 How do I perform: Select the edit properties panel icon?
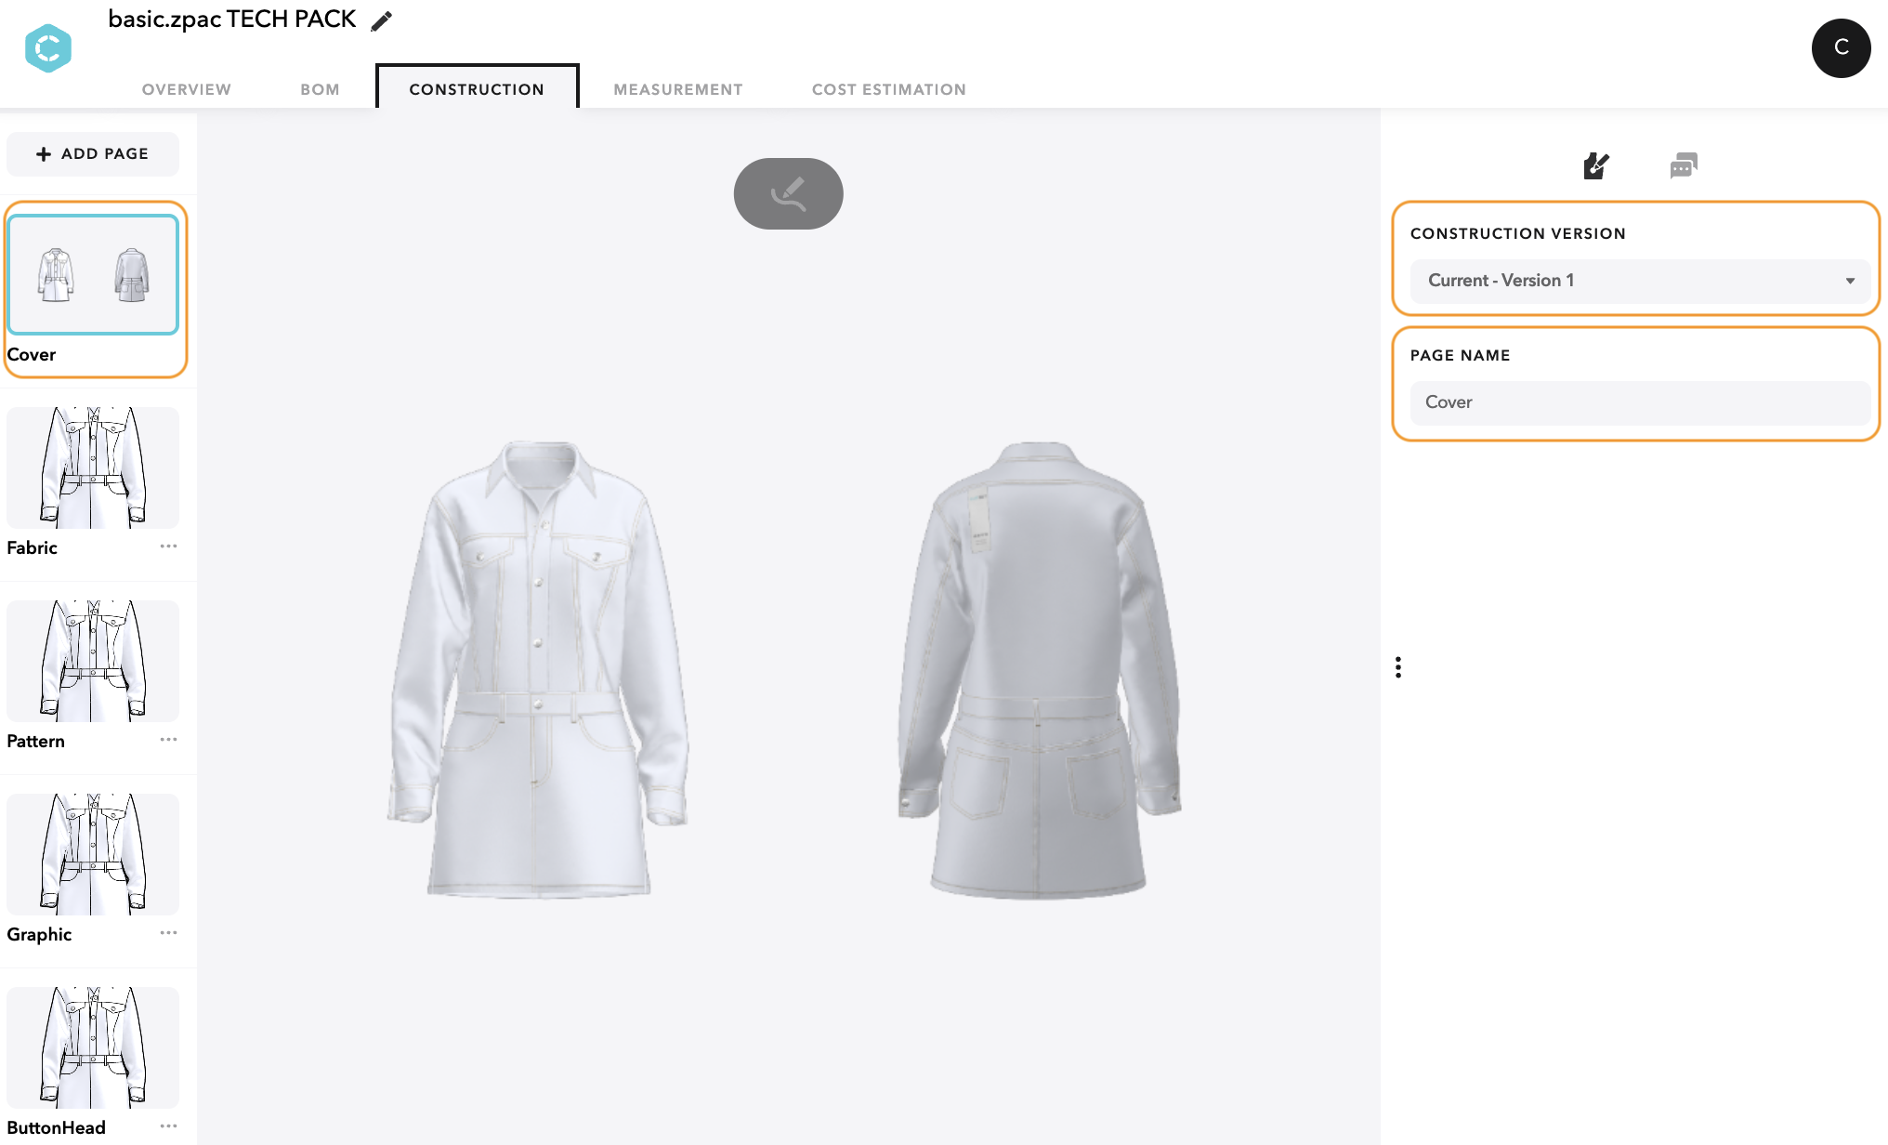pyautogui.click(x=1596, y=166)
